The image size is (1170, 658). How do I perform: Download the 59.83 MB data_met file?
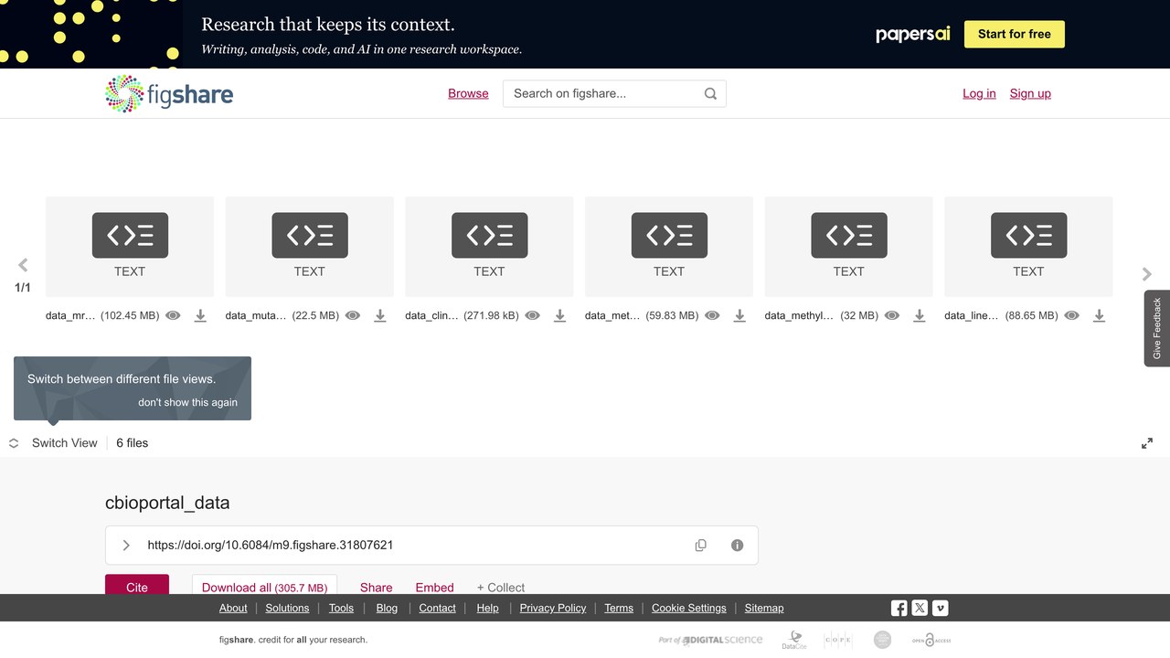point(739,315)
